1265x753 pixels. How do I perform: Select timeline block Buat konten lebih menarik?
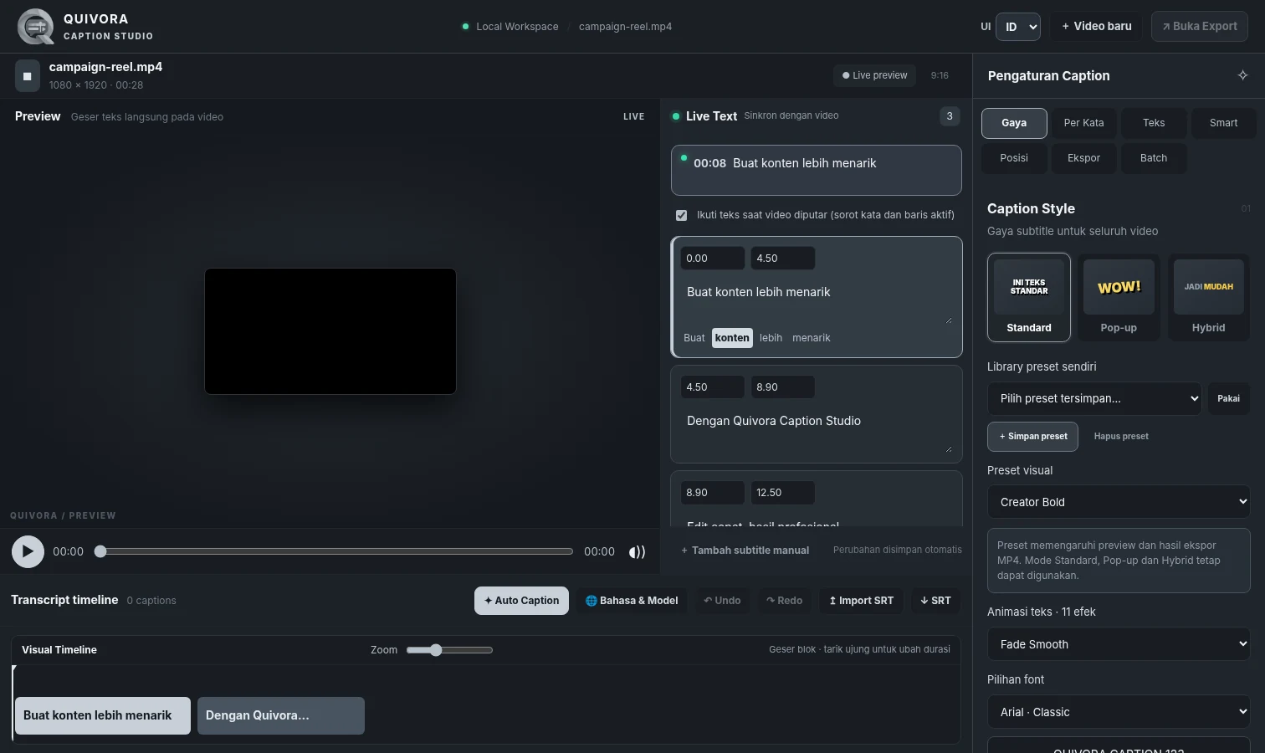click(x=103, y=715)
